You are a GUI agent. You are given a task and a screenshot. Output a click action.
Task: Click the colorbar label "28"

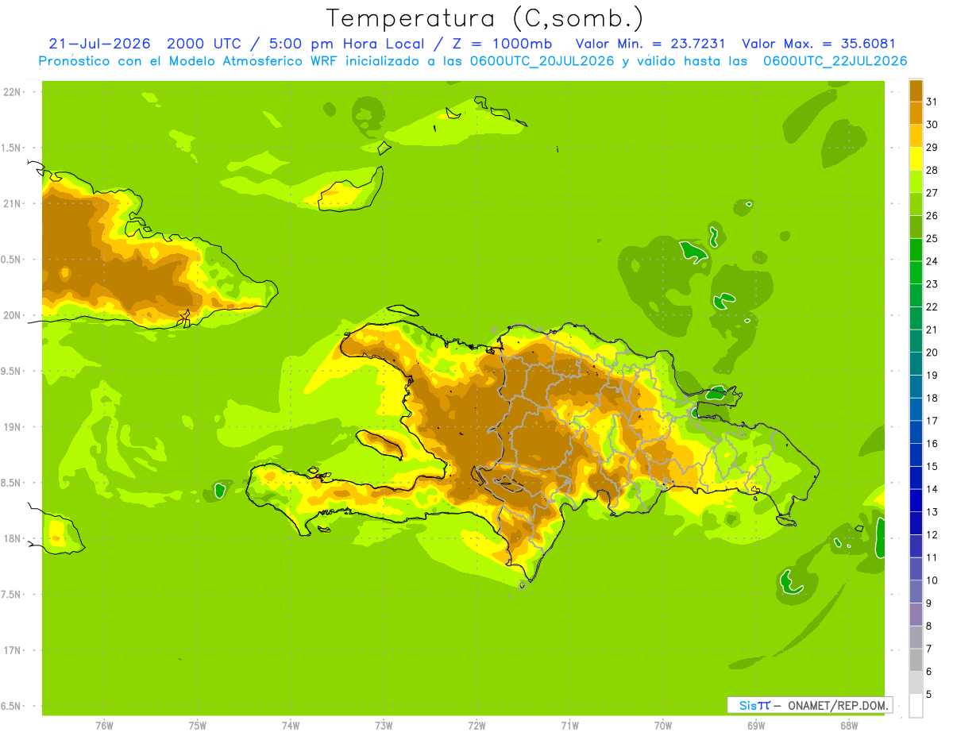[932, 170]
